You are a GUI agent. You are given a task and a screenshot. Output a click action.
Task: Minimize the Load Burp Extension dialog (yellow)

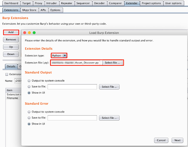coord(29,33)
